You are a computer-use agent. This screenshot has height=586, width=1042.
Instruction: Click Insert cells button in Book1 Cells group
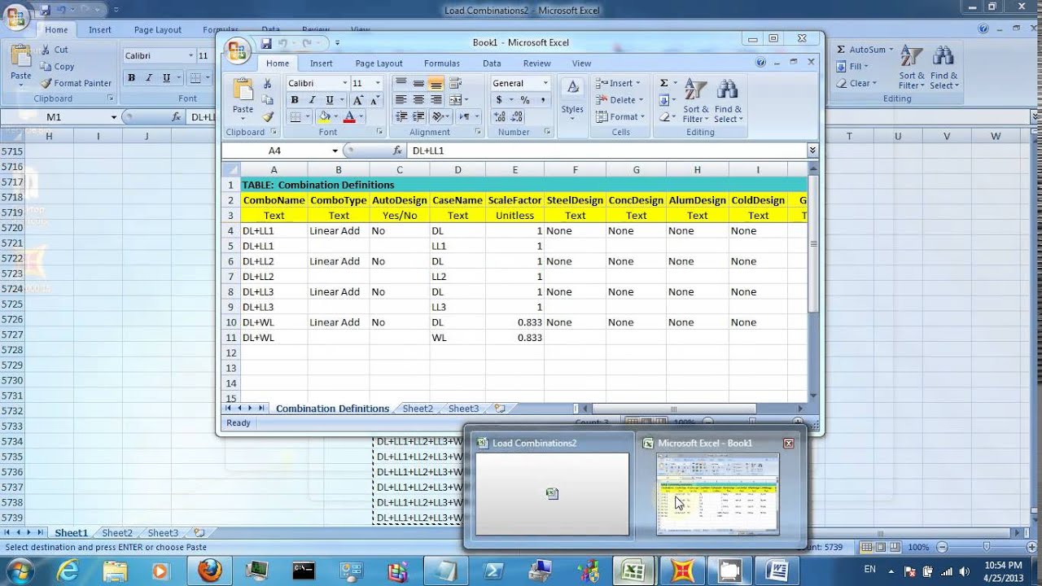pyautogui.click(x=618, y=83)
